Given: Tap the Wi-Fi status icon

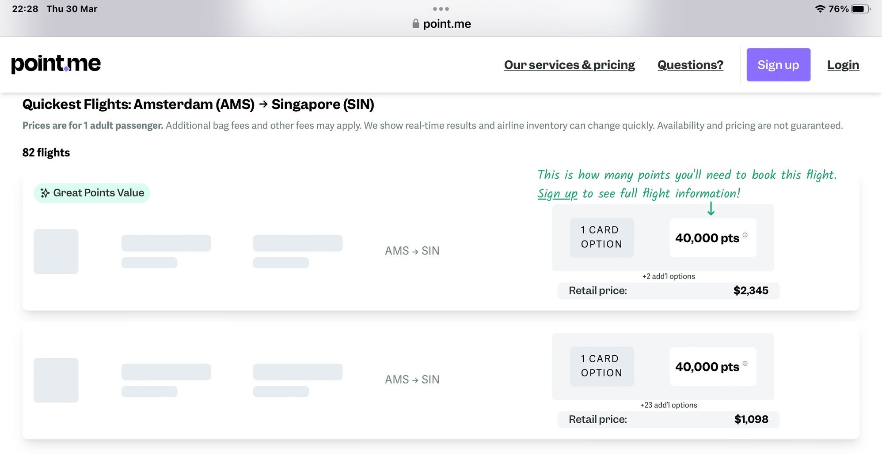Looking at the screenshot, I should point(820,9).
